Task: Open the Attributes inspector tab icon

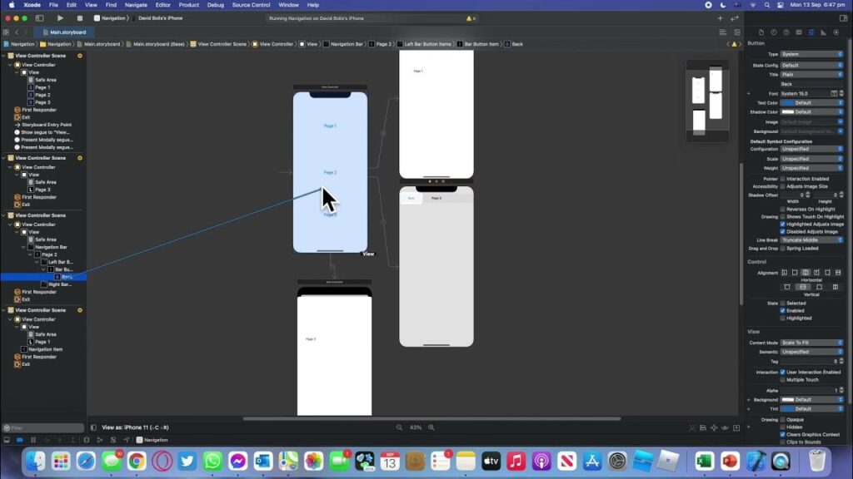Action: pos(812,32)
